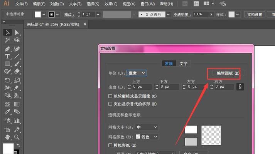Adjust the 下方 bleed stepper arrows
This screenshot has height=154, width=275.
(157, 87)
